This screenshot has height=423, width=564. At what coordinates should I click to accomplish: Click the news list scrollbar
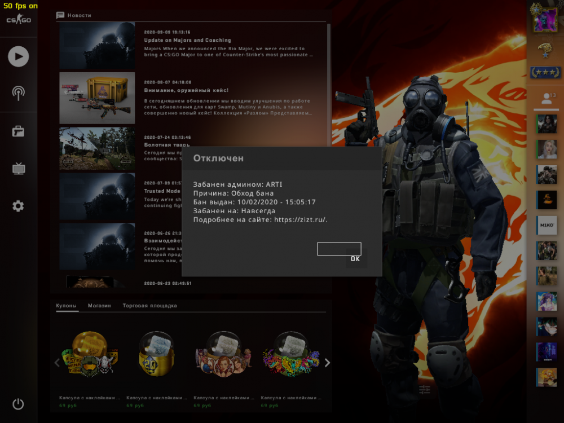click(329, 85)
